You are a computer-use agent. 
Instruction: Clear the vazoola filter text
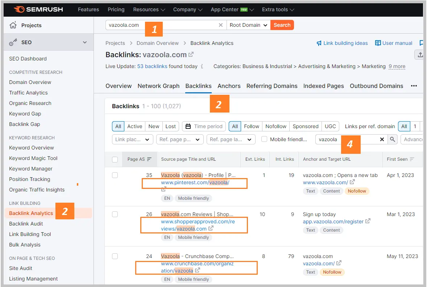pyautogui.click(x=382, y=139)
